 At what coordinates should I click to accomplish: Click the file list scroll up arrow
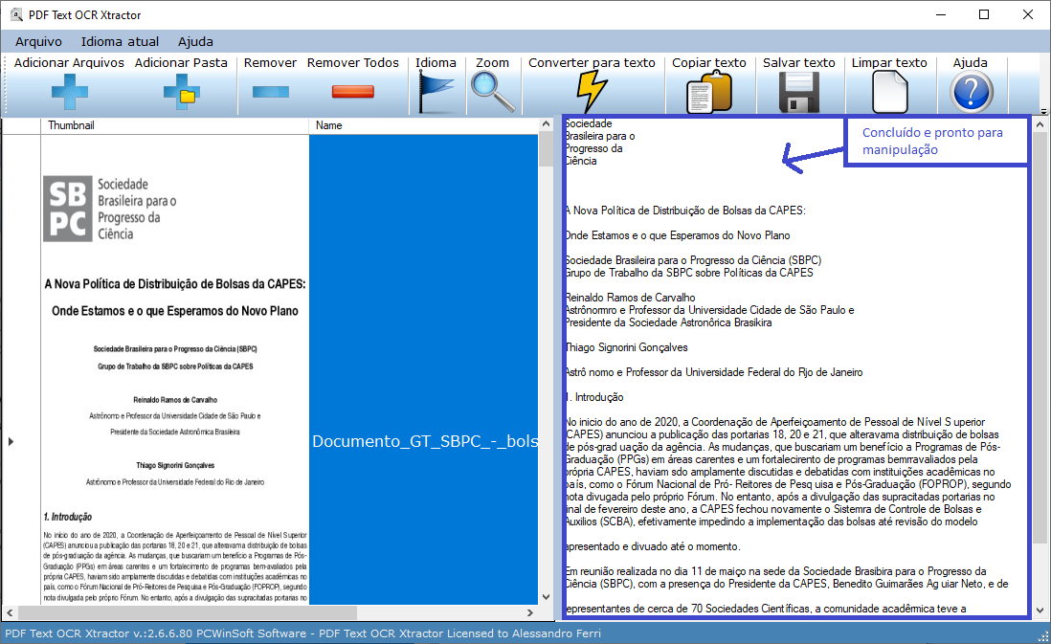point(546,124)
